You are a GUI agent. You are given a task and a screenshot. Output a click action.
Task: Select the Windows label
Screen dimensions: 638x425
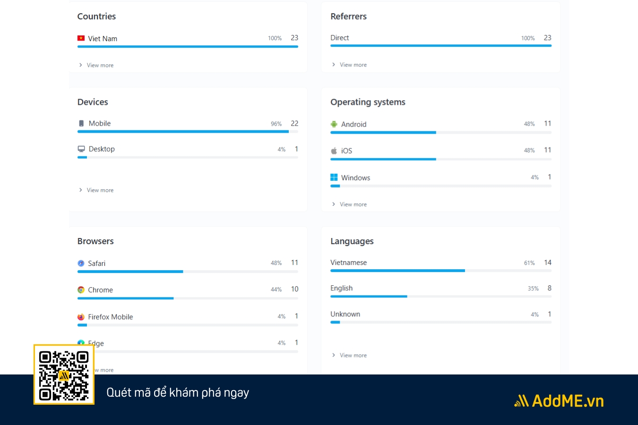(x=356, y=178)
